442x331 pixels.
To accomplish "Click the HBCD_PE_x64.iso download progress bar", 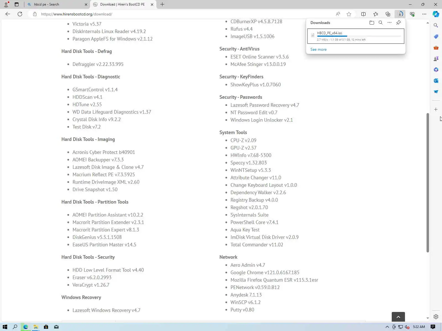I will point(359,36).
